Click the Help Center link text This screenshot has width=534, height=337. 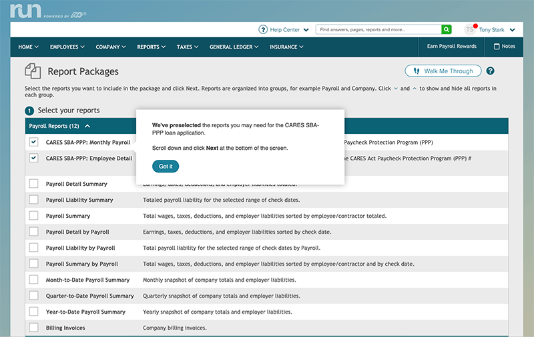(285, 30)
